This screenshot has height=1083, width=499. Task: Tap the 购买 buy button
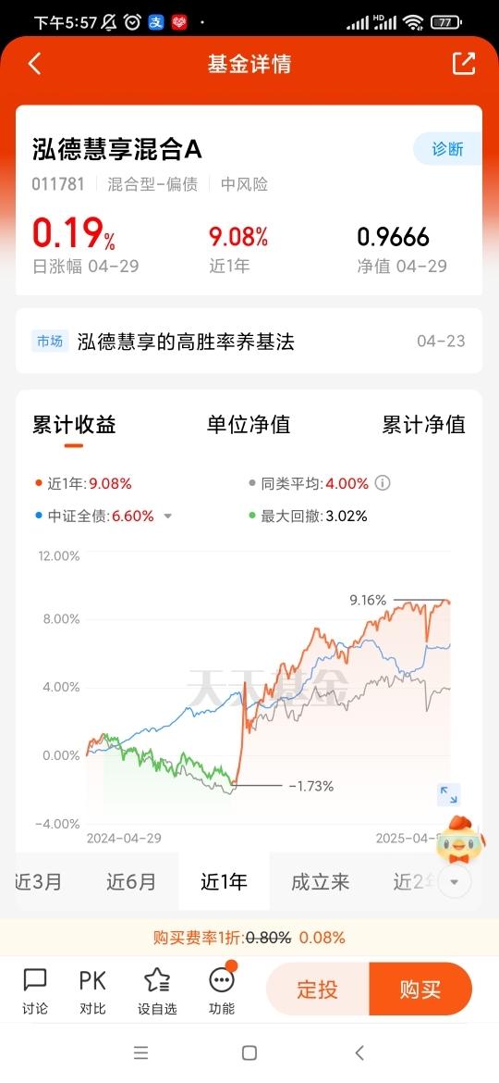click(420, 990)
